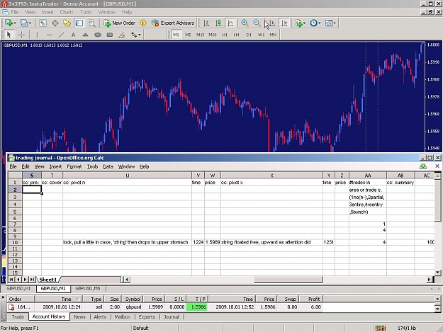The width and height of the screenshot is (443, 332).
Task: Open a new chart with the toolbar icon
Action: (x=9, y=23)
